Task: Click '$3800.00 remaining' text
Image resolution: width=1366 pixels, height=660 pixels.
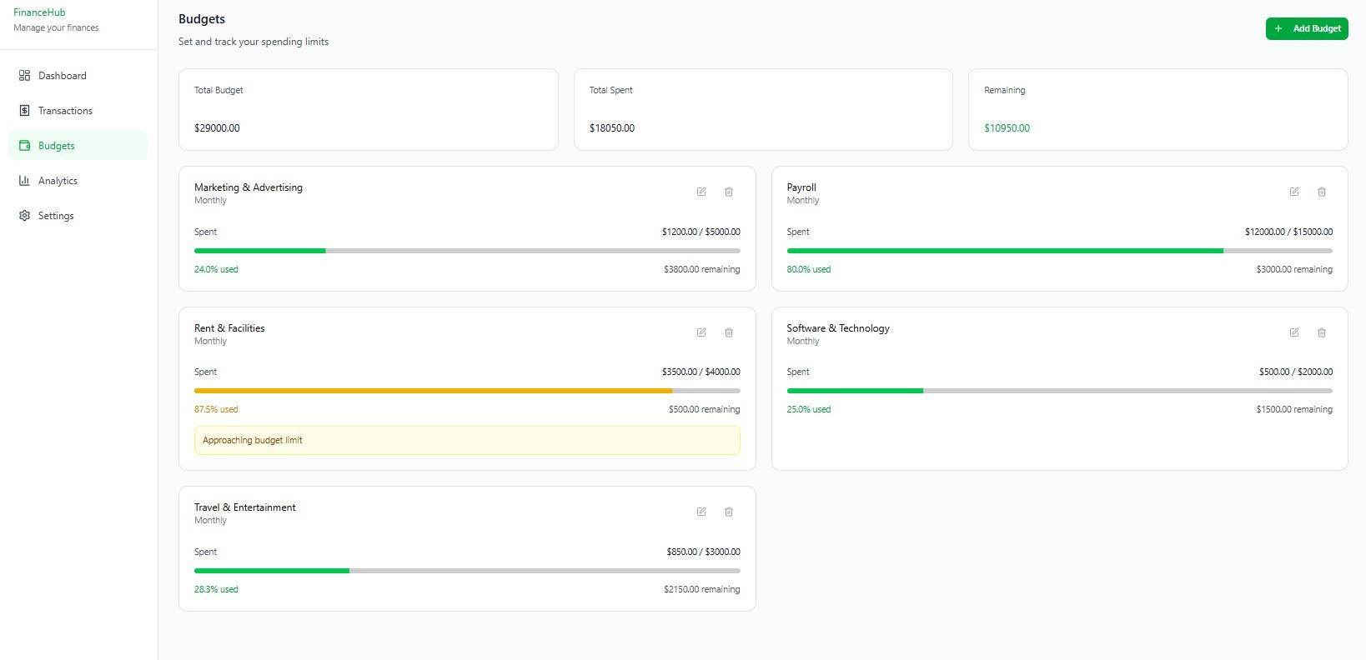Action: click(702, 269)
